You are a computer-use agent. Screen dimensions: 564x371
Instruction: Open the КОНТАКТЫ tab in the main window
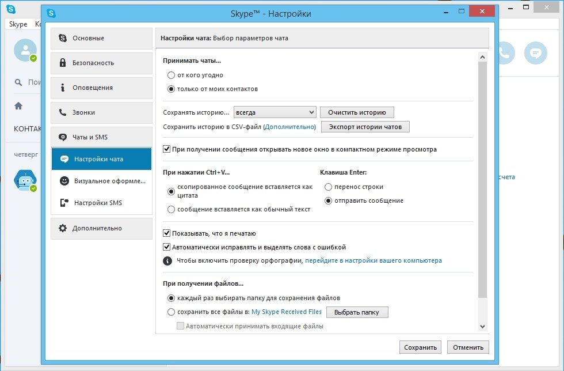click(x=28, y=129)
